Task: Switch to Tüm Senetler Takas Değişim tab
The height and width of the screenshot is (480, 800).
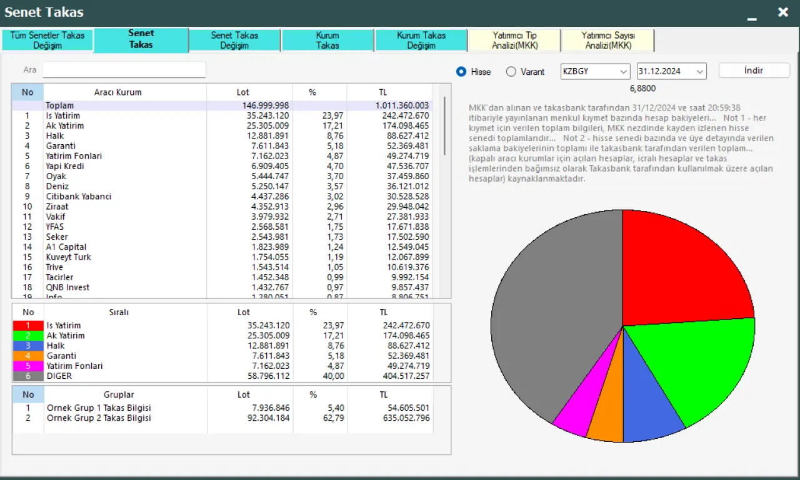Action: pos(47,41)
